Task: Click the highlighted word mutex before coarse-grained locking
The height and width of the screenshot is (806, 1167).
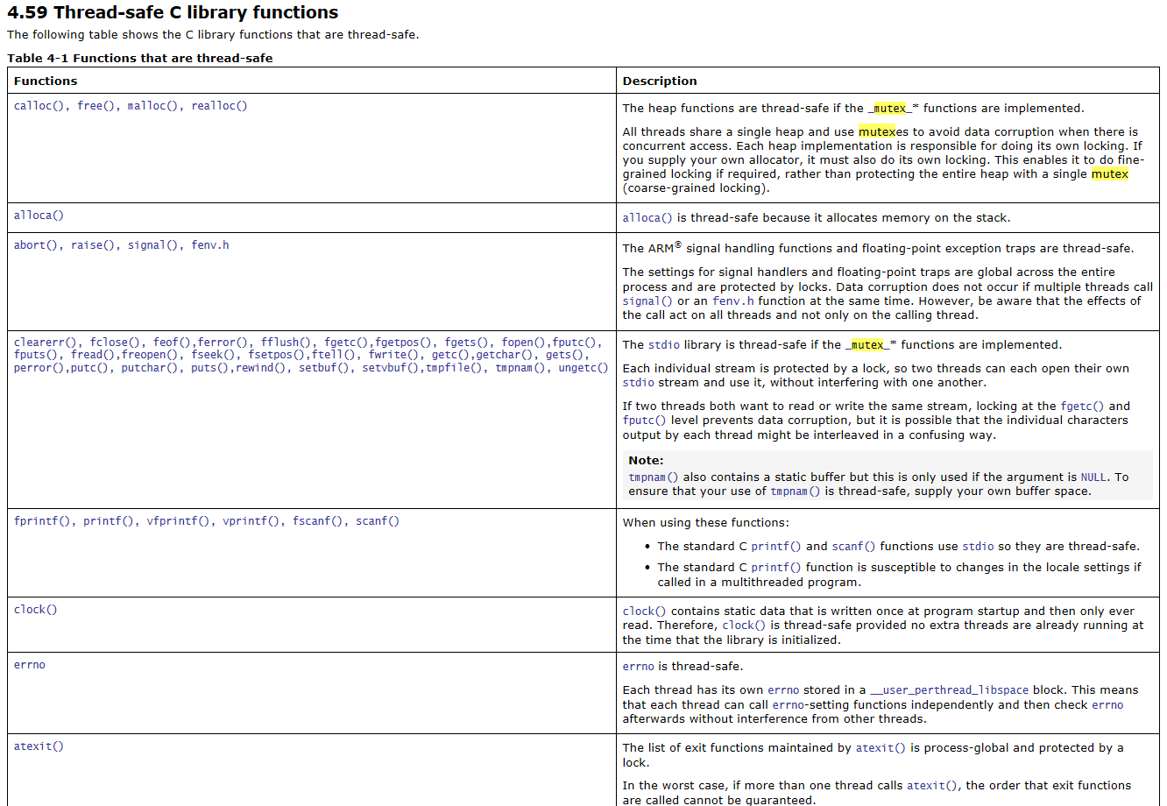Action: click(x=1110, y=174)
